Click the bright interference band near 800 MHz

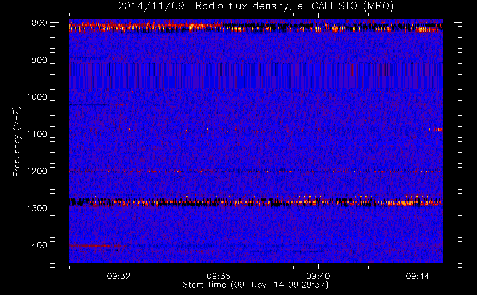click(256, 27)
